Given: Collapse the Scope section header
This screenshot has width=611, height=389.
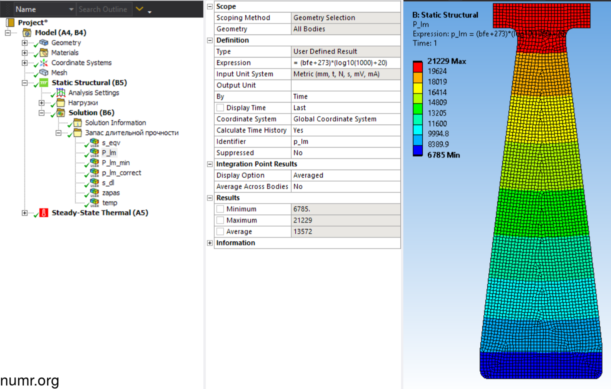Looking at the screenshot, I should [x=210, y=6].
